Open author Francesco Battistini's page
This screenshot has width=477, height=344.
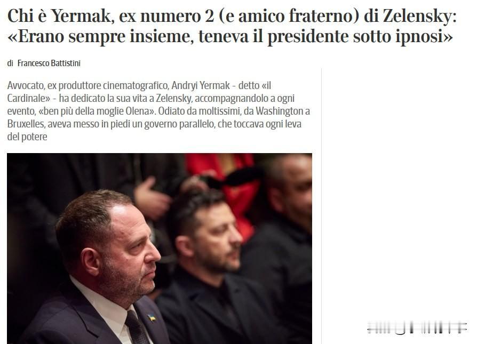point(49,63)
